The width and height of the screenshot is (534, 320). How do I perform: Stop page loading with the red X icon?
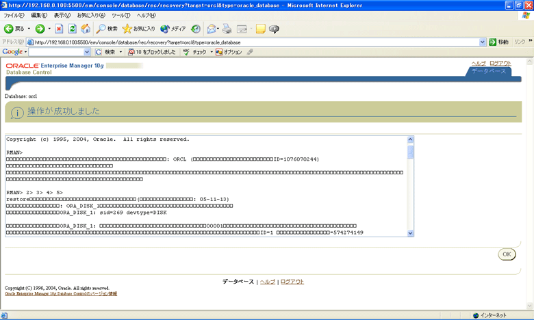tap(59, 29)
